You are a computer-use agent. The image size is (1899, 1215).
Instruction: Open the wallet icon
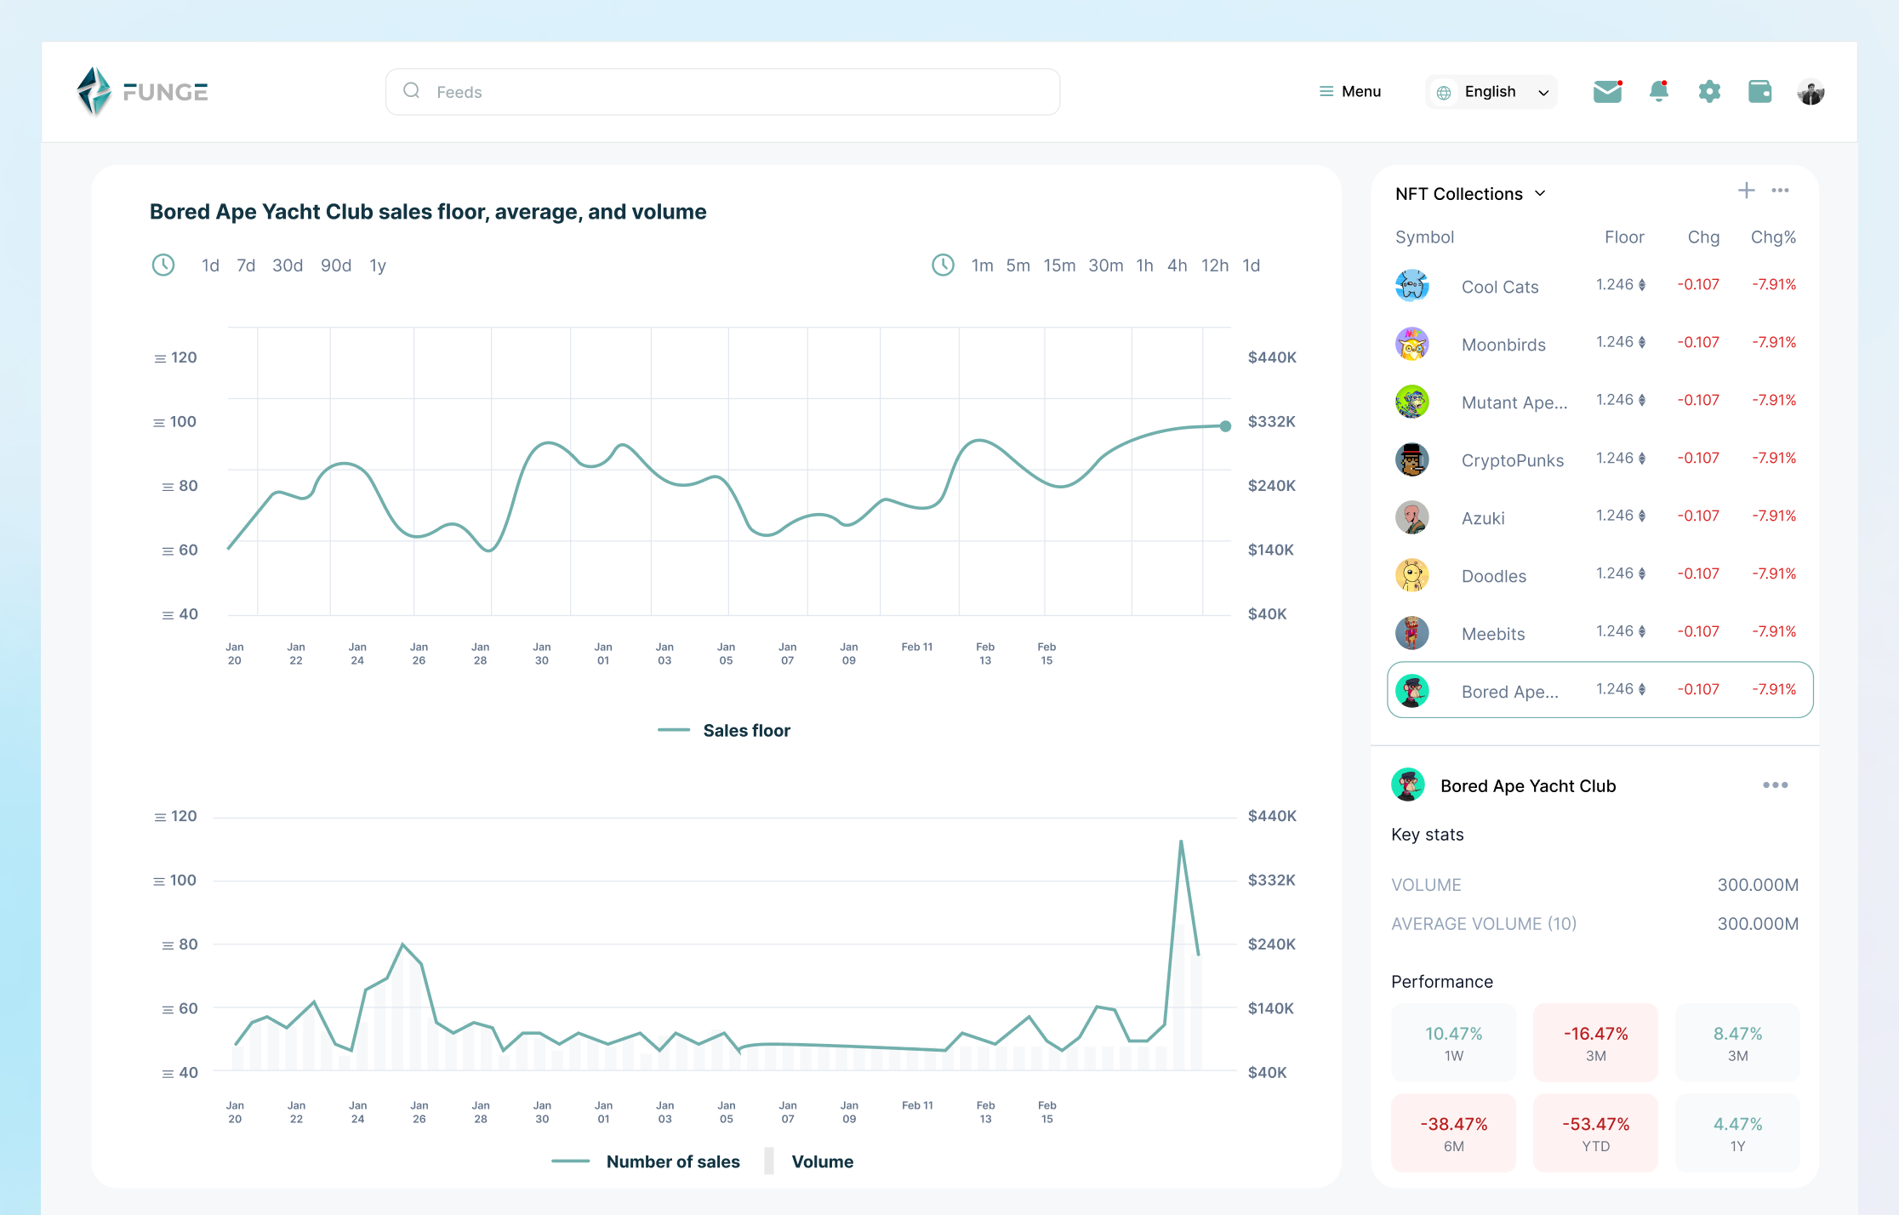(1760, 91)
